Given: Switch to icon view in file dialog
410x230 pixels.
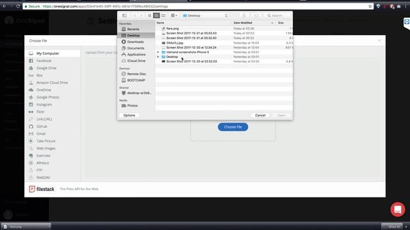Looking at the screenshot, I should tap(149, 15).
